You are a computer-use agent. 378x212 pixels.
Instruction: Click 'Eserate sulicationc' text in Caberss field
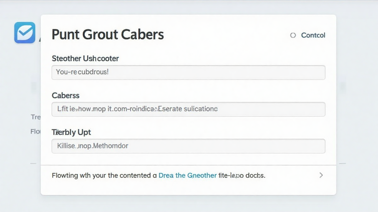click(x=188, y=109)
